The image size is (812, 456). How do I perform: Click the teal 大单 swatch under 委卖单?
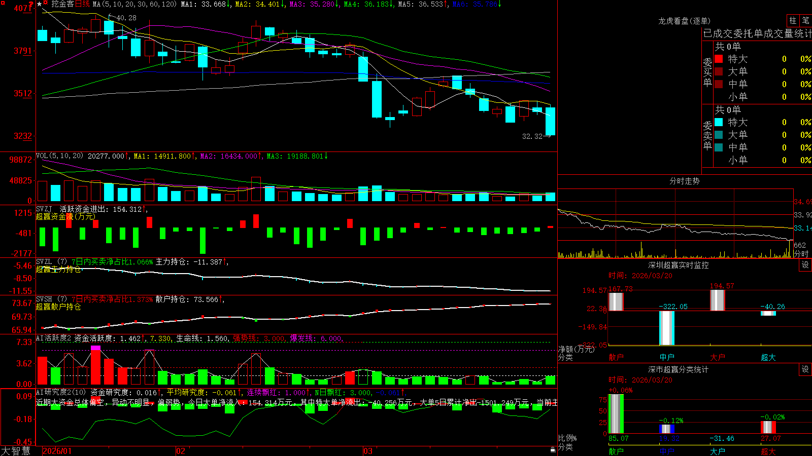[x=719, y=135]
